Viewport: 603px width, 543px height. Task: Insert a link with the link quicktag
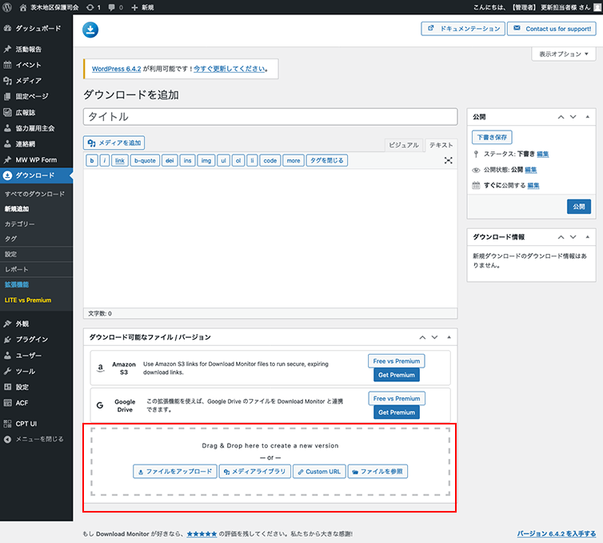tap(119, 160)
